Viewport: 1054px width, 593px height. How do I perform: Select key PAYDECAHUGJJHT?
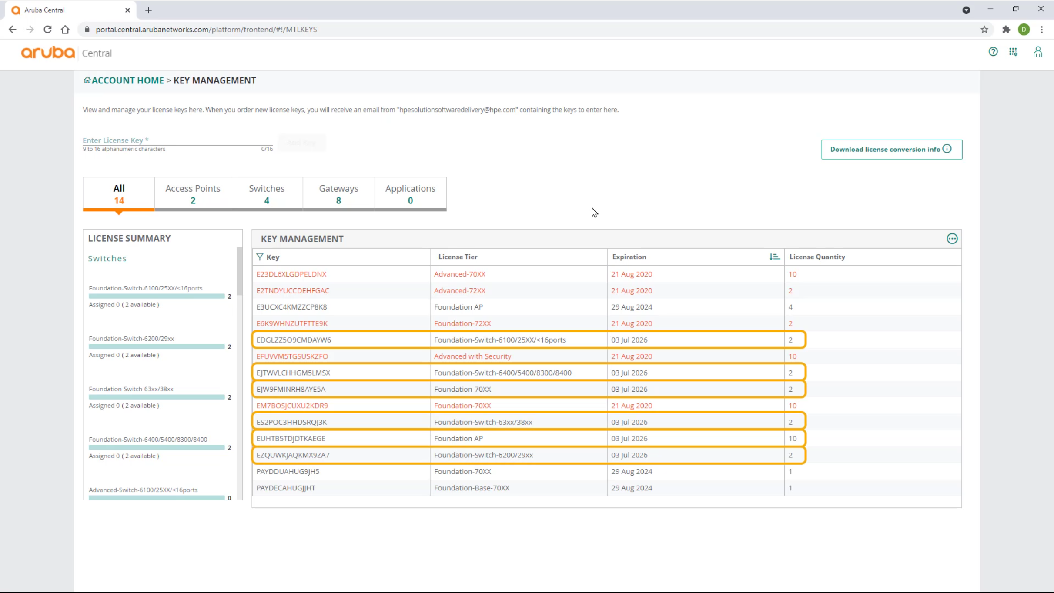286,488
